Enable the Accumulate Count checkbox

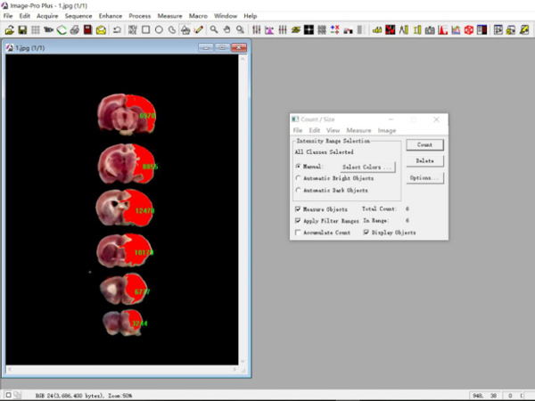pyautogui.click(x=298, y=233)
